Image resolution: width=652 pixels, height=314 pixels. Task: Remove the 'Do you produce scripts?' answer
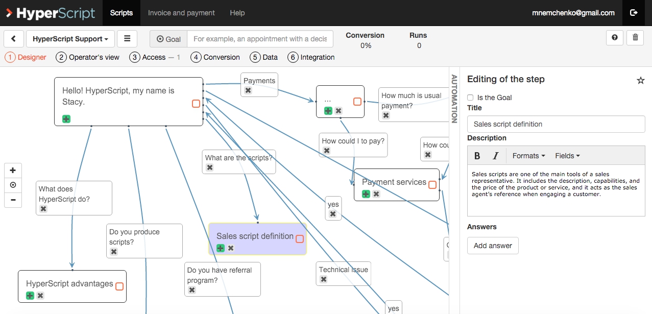tap(114, 252)
